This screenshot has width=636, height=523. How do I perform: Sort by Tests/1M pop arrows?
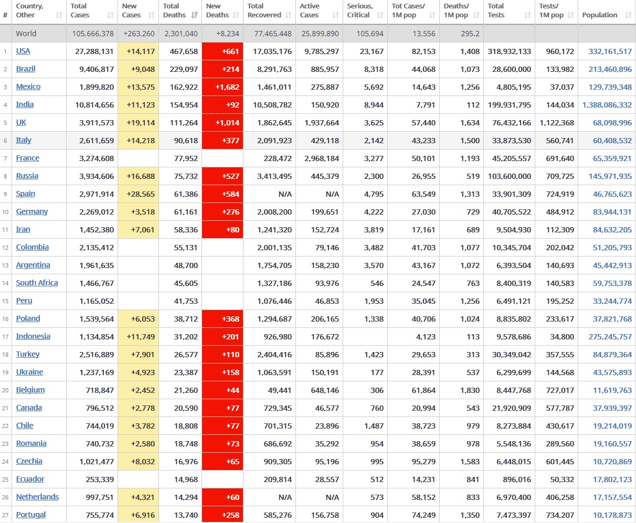(571, 15)
